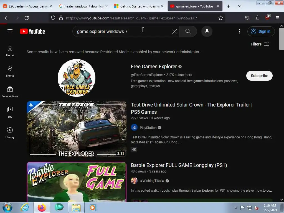The width and height of the screenshot is (284, 213).
Task: Open Barbie Explorer FULL GAME Longplay title
Action: (179, 165)
